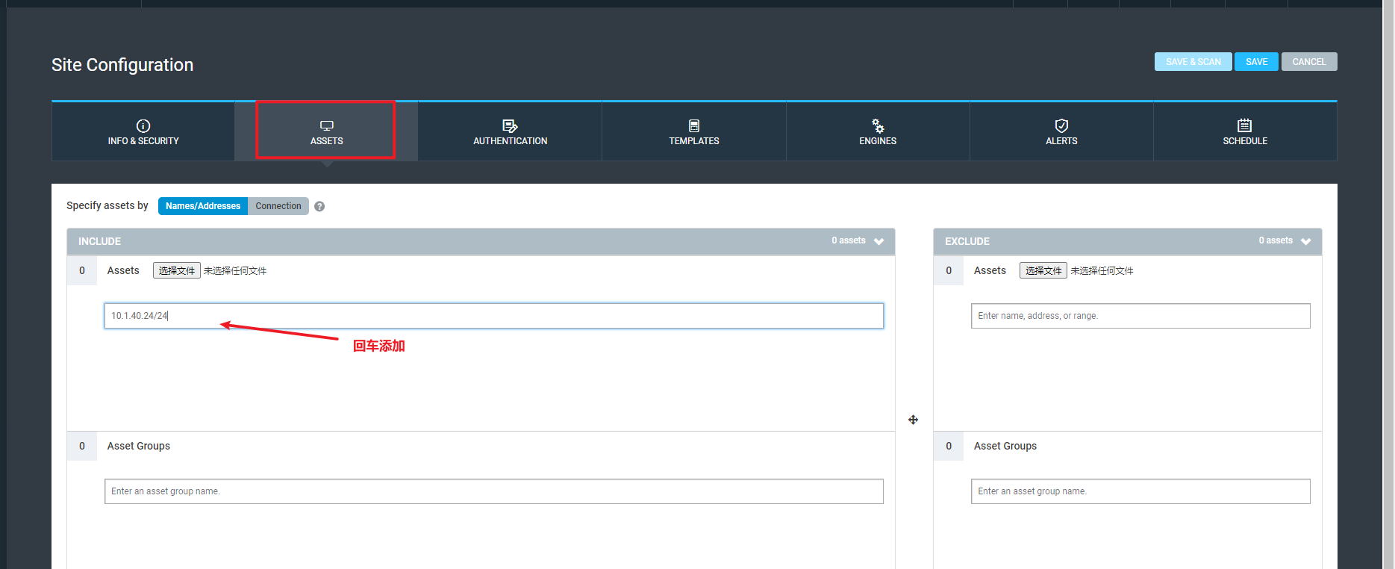Click the Exclude 'Asset Groups' label

click(1005, 446)
